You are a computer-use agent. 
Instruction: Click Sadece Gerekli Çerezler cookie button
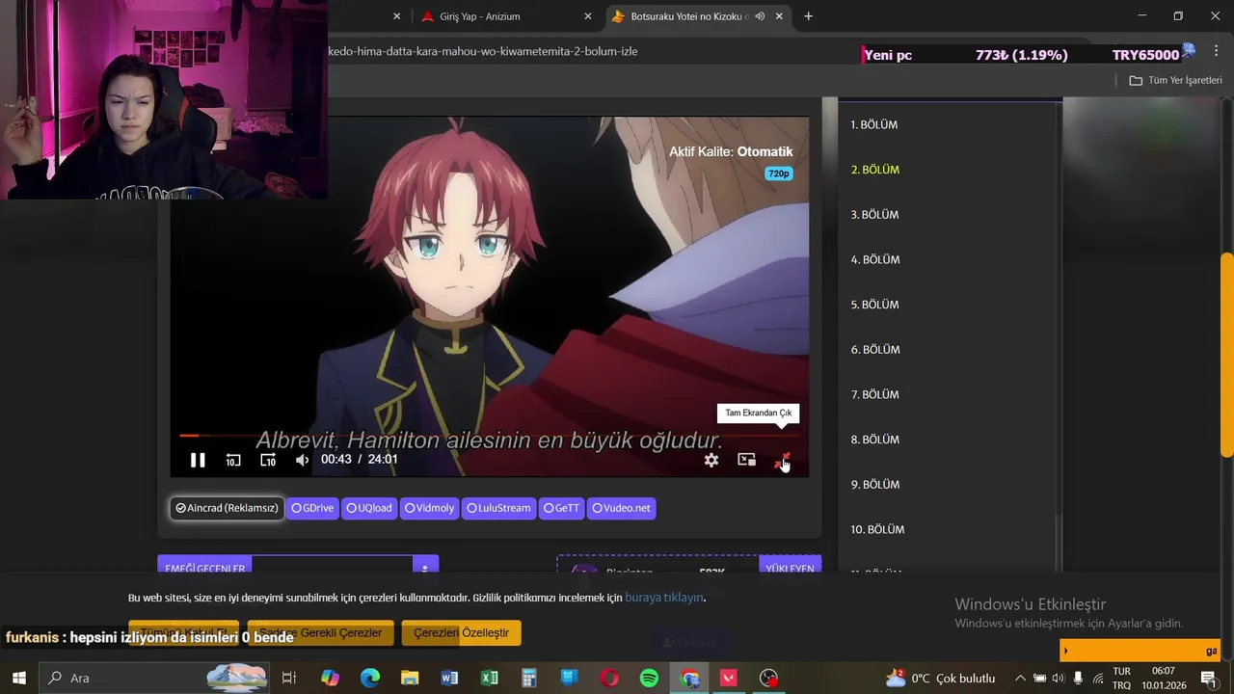pos(320,633)
